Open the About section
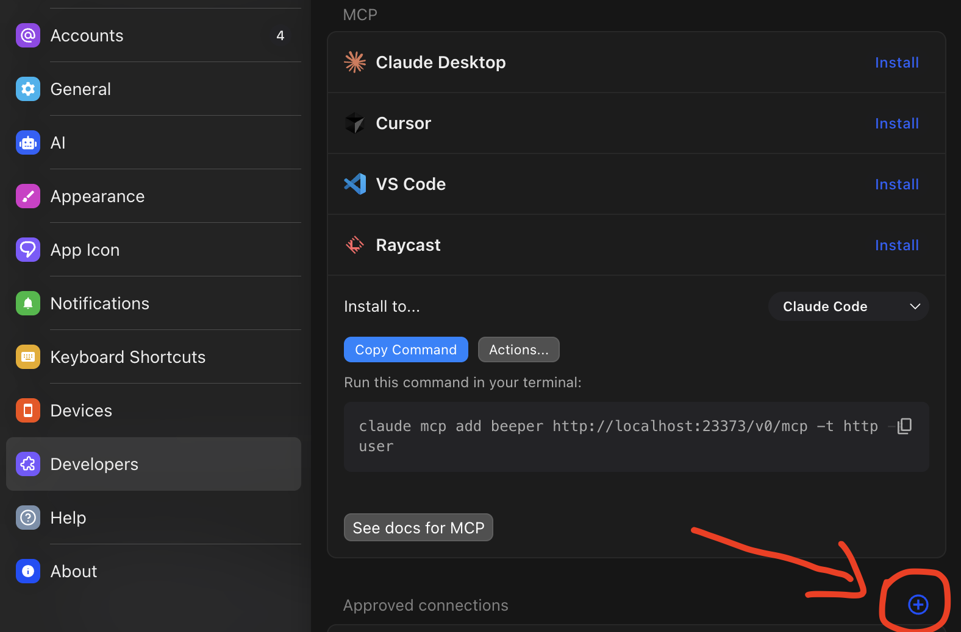 pyautogui.click(x=154, y=571)
